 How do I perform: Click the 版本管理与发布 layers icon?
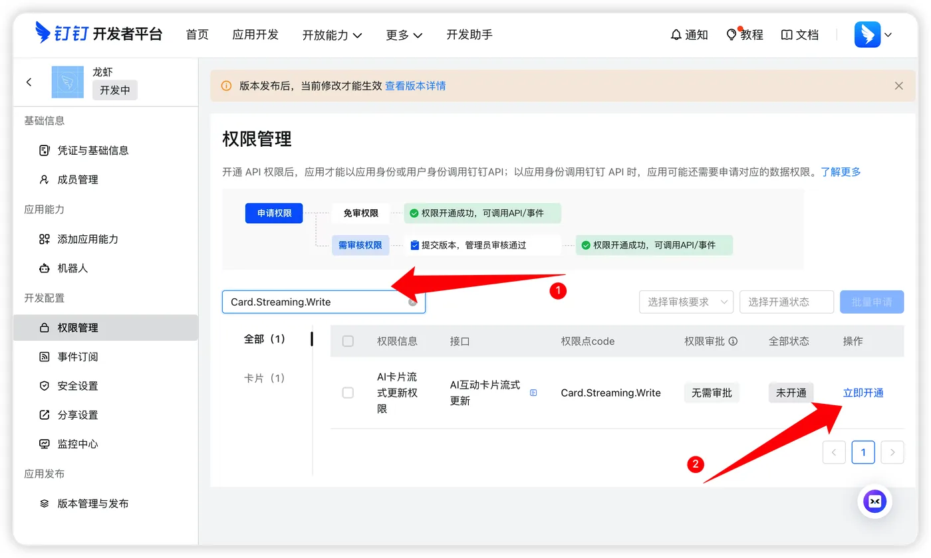click(45, 504)
